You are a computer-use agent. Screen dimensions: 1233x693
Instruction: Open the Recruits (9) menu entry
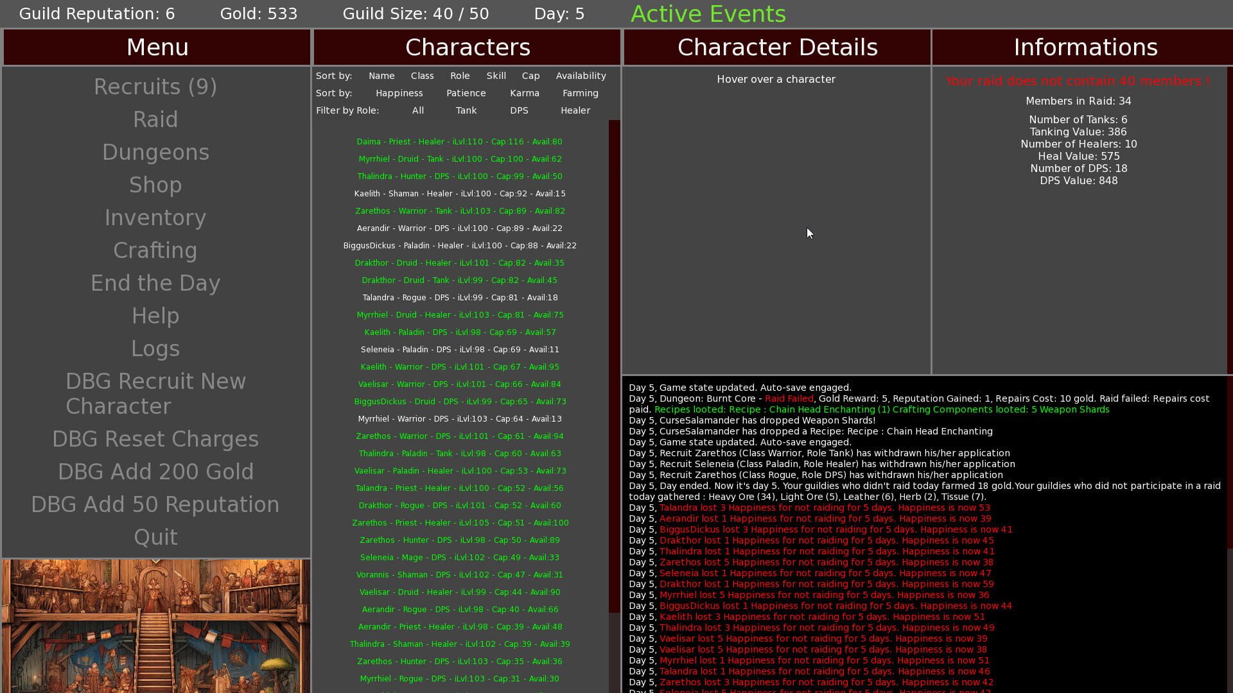(x=155, y=87)
